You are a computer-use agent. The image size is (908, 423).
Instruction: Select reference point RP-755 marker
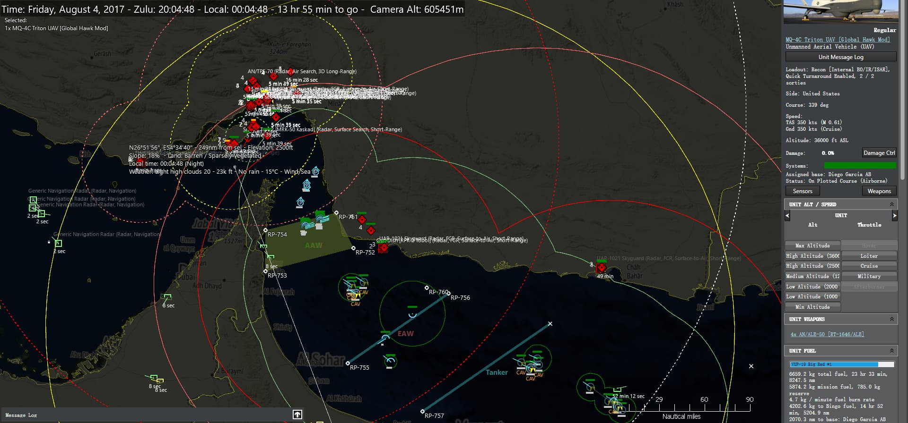pyautogui.click(x=348, y=363)
